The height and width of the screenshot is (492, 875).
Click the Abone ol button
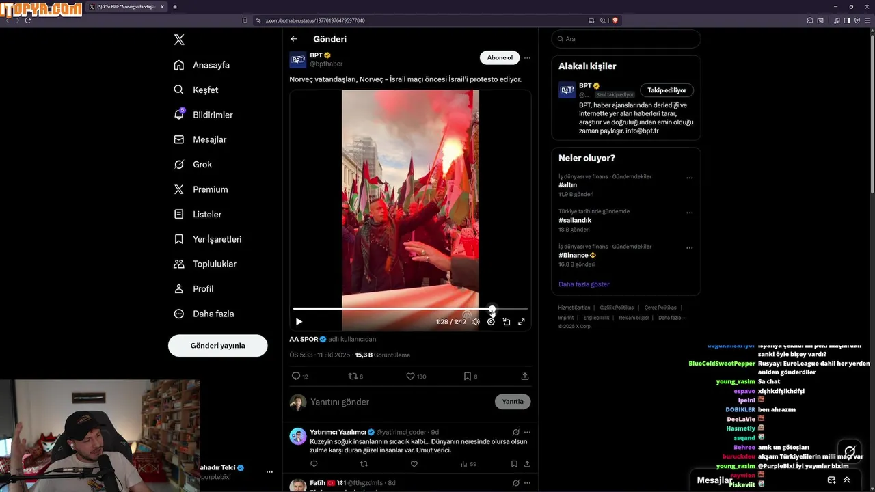click(500, 58)
